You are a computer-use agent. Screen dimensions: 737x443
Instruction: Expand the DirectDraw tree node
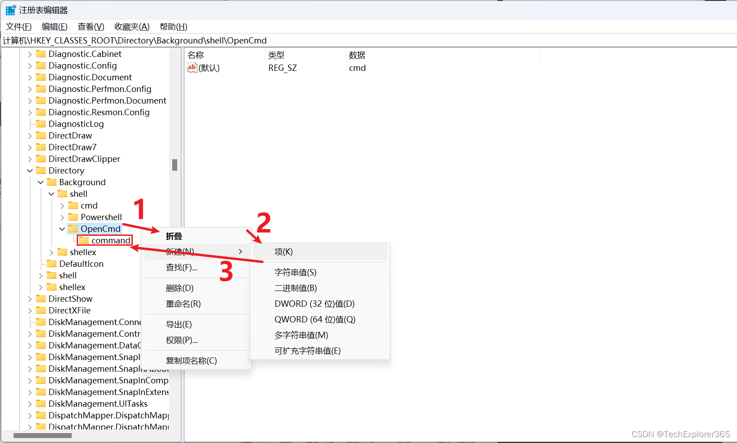click(x=30, y=135)
